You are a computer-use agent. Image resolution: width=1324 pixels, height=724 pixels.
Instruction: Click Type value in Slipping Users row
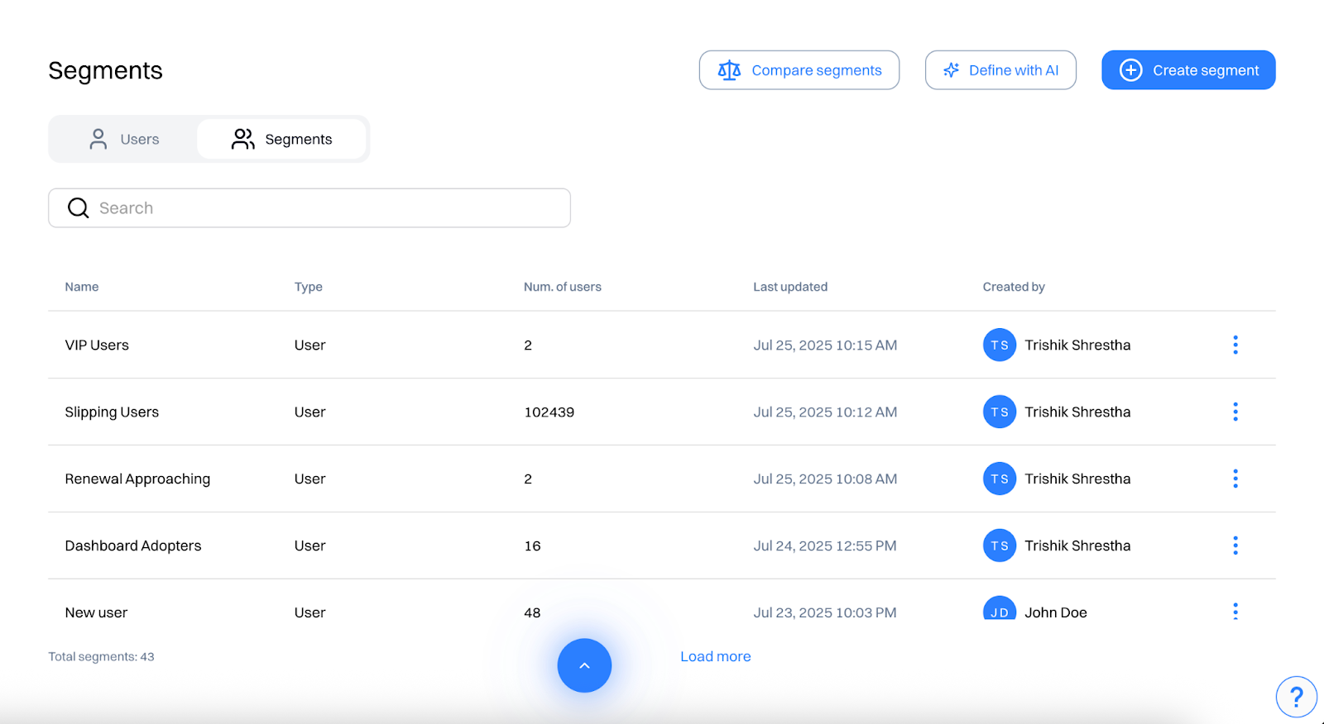point(309,412)
